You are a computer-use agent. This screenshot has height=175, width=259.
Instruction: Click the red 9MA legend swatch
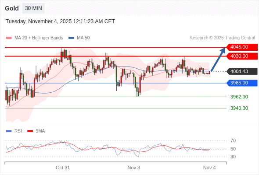[30, 131]
